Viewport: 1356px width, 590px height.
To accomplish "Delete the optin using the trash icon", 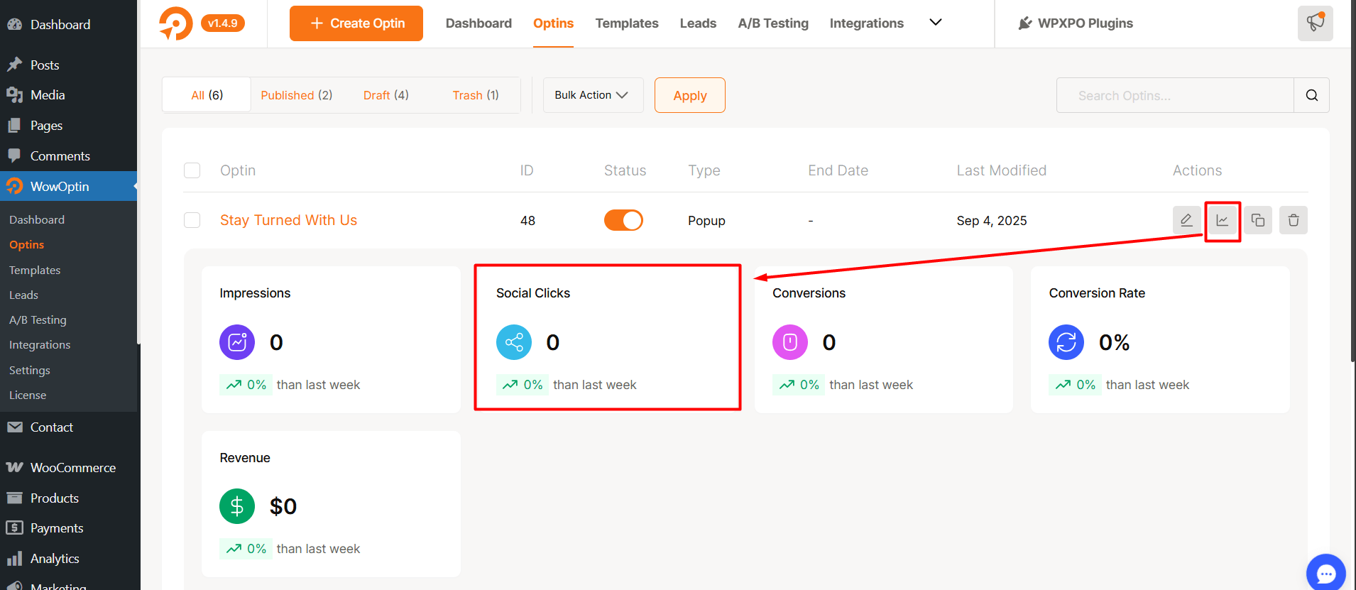I will point(1294,220).
